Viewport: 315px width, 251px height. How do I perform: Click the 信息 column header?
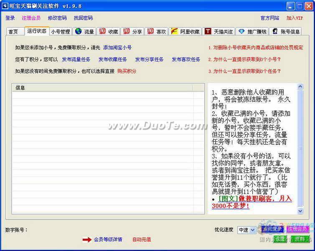[x=102, y=88]
